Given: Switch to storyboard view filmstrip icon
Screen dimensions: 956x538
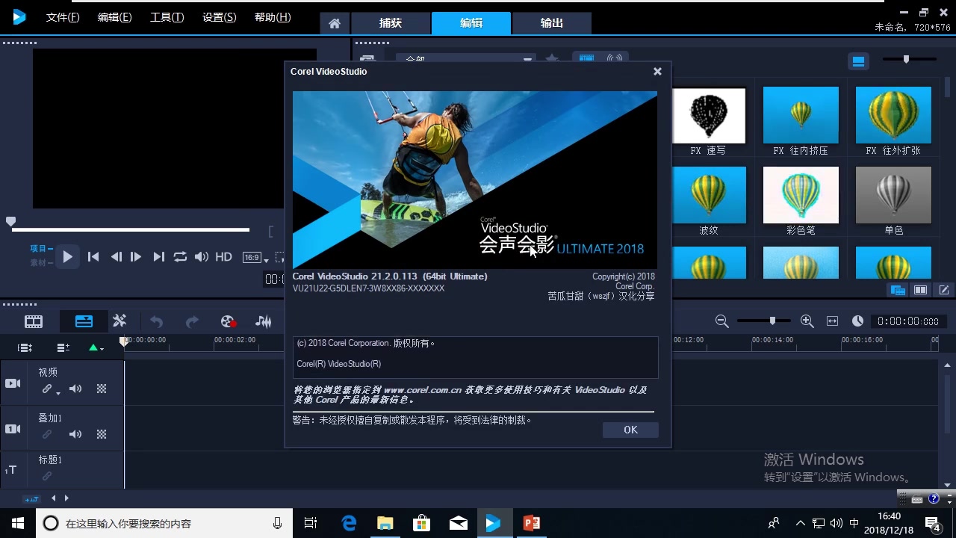Looking at the screenshot, I should tap(34, 322).
